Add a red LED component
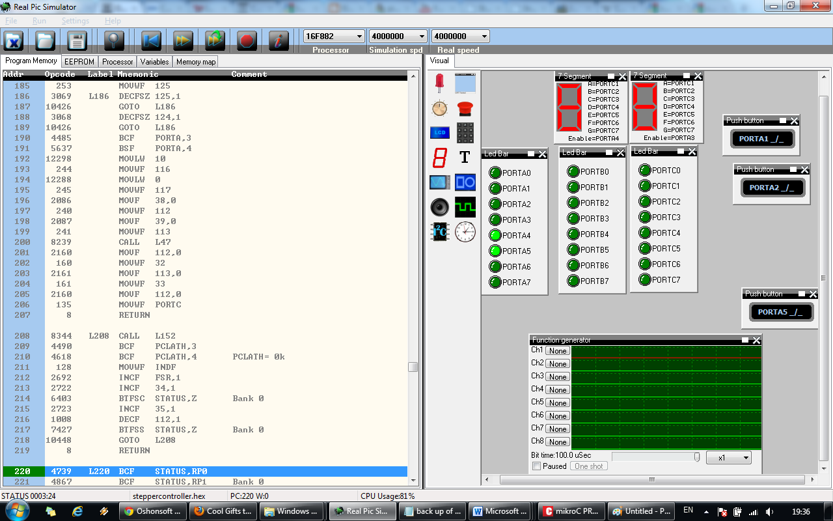The height and width of the screenshot is (521, 833). (440, 83)
